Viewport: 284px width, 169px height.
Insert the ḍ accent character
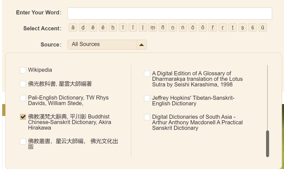[83, 28]
